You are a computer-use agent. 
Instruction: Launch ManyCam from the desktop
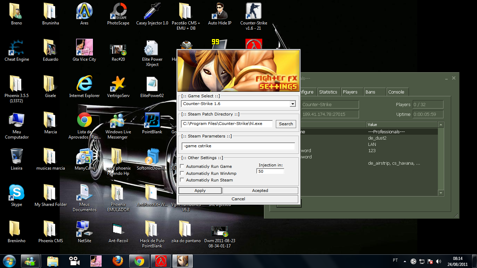[84, 159]
